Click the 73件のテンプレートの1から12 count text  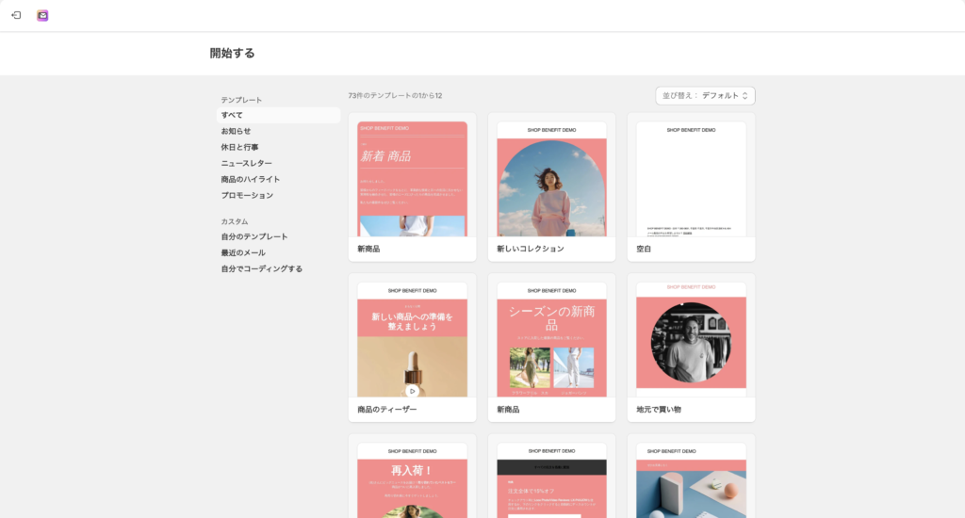pos(395,95)
